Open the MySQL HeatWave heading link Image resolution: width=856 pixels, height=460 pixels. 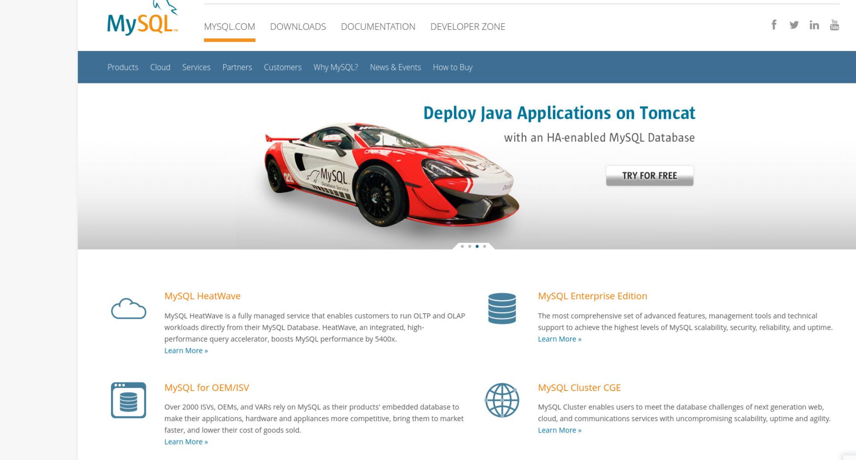202,296
